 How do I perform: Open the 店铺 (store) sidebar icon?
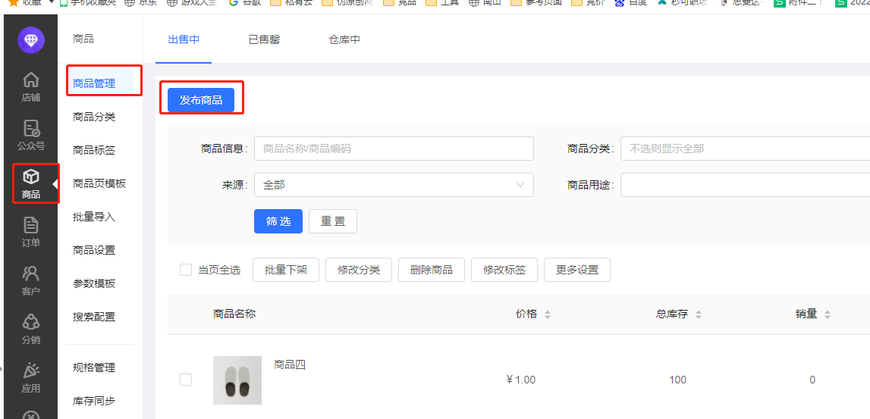(30, 86)
